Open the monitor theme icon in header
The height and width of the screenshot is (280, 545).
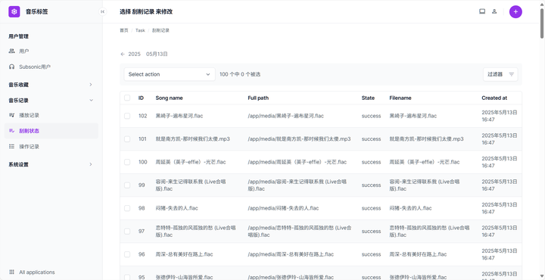[x=482, y=11]
